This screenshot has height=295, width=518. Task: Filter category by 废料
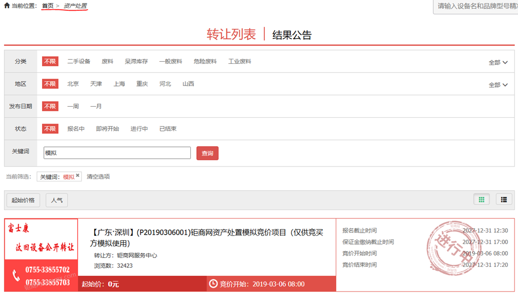point(107,61)
